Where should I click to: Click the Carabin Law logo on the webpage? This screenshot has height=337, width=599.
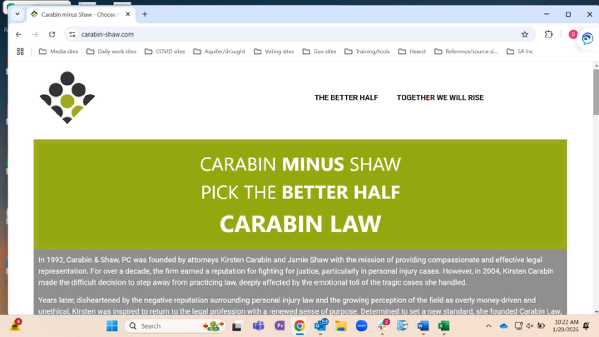click(x=67, y=98)
